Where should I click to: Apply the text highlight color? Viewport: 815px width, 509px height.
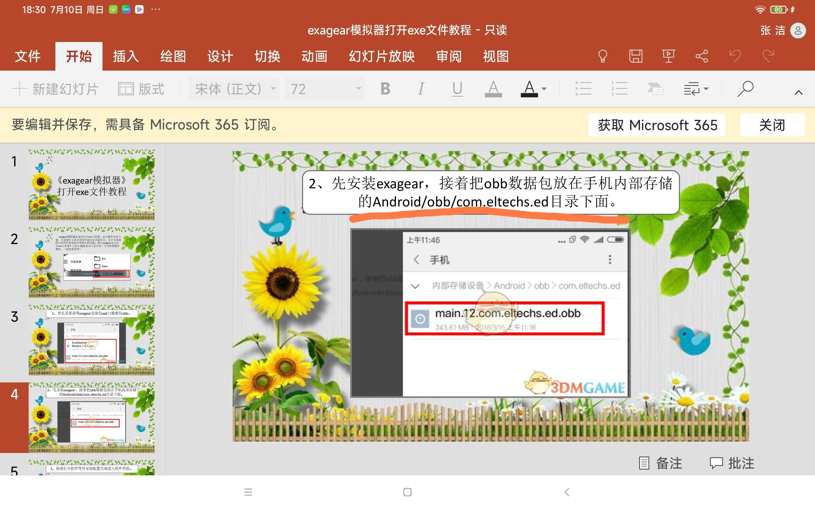tap(493, 89)
